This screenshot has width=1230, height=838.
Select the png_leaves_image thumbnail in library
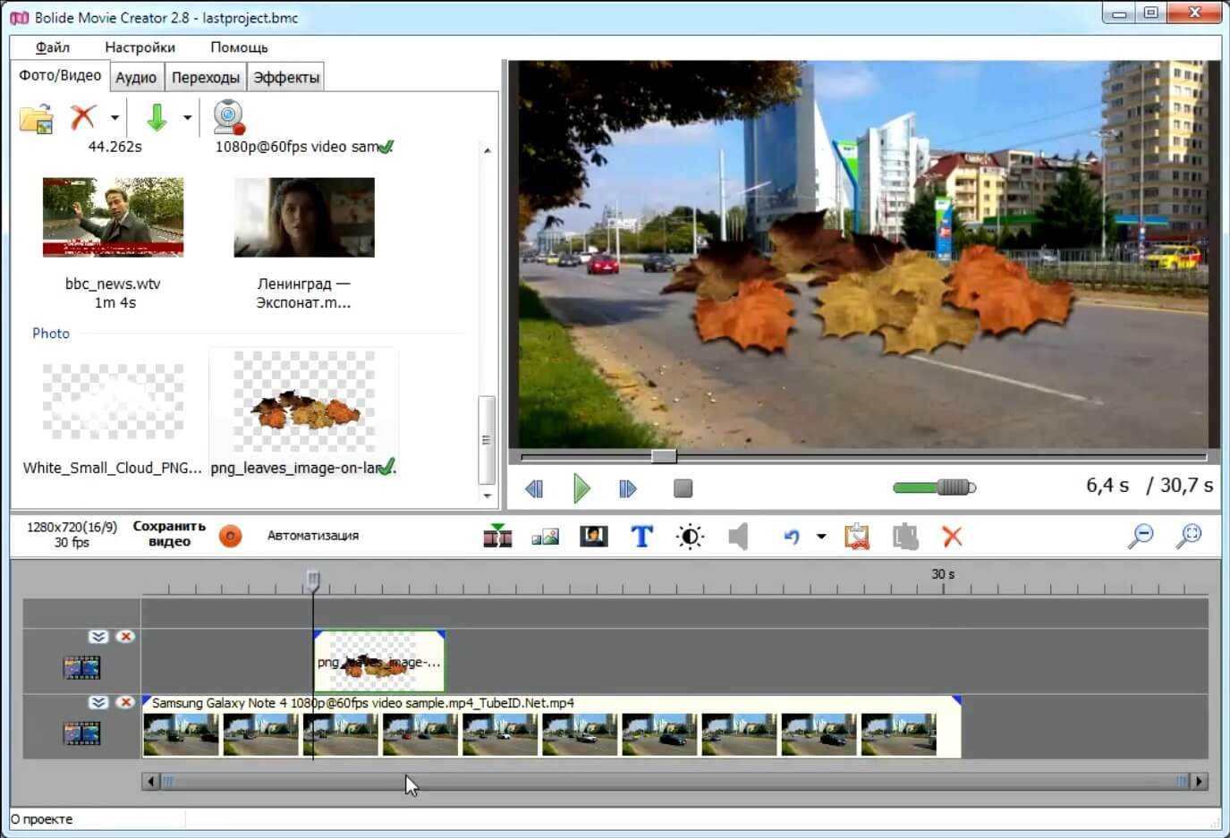tap(304, 402)
